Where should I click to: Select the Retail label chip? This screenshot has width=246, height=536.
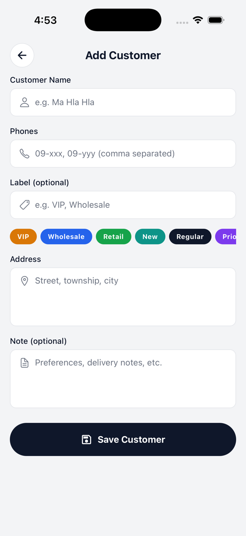tap(113, 236)
